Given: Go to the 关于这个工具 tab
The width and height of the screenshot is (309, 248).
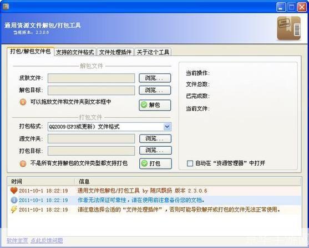Looking at the screenshot, I should (x=153, y=52).
